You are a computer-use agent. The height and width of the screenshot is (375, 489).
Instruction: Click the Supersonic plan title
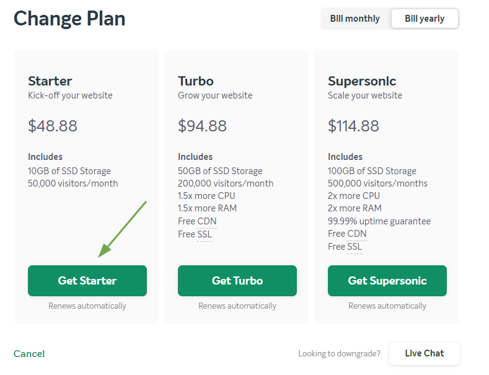[362, 81]
